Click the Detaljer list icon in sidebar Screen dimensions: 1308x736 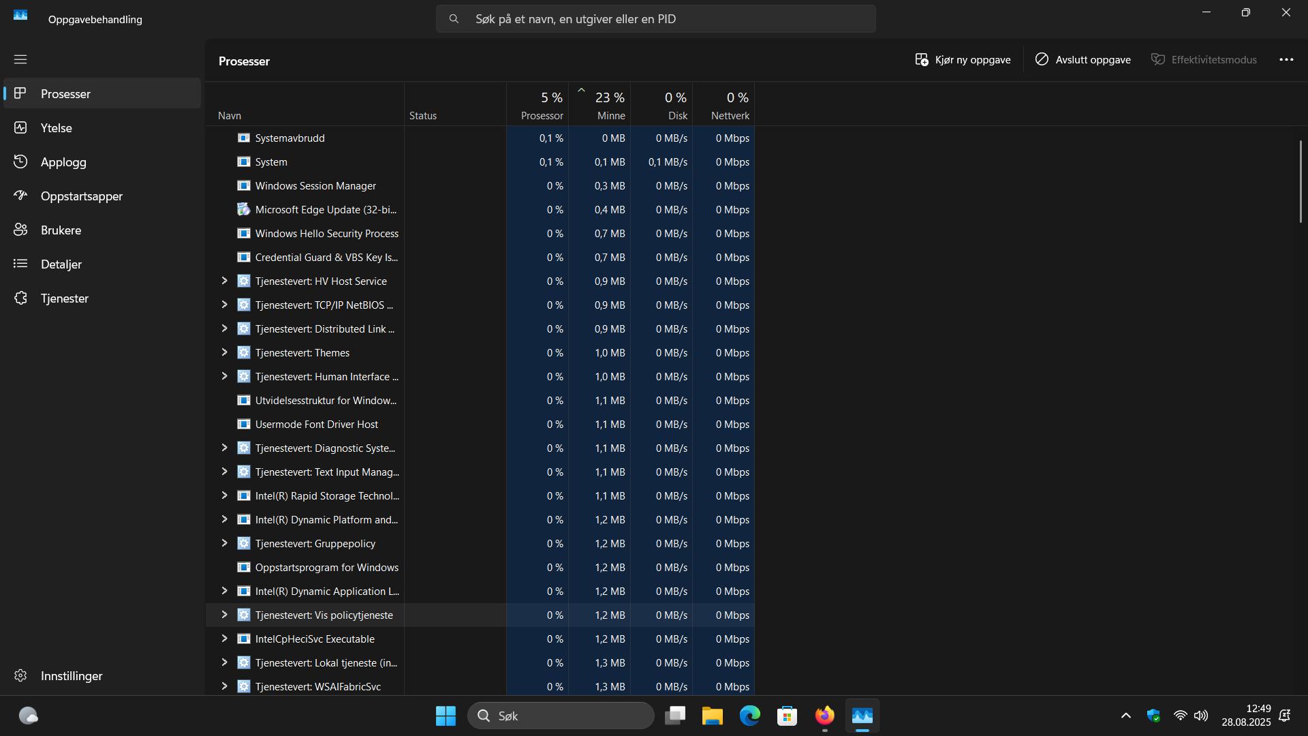20,264
